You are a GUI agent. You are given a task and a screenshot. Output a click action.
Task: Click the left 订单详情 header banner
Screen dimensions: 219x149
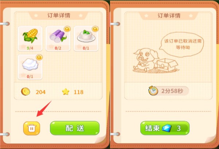[58, 15]
